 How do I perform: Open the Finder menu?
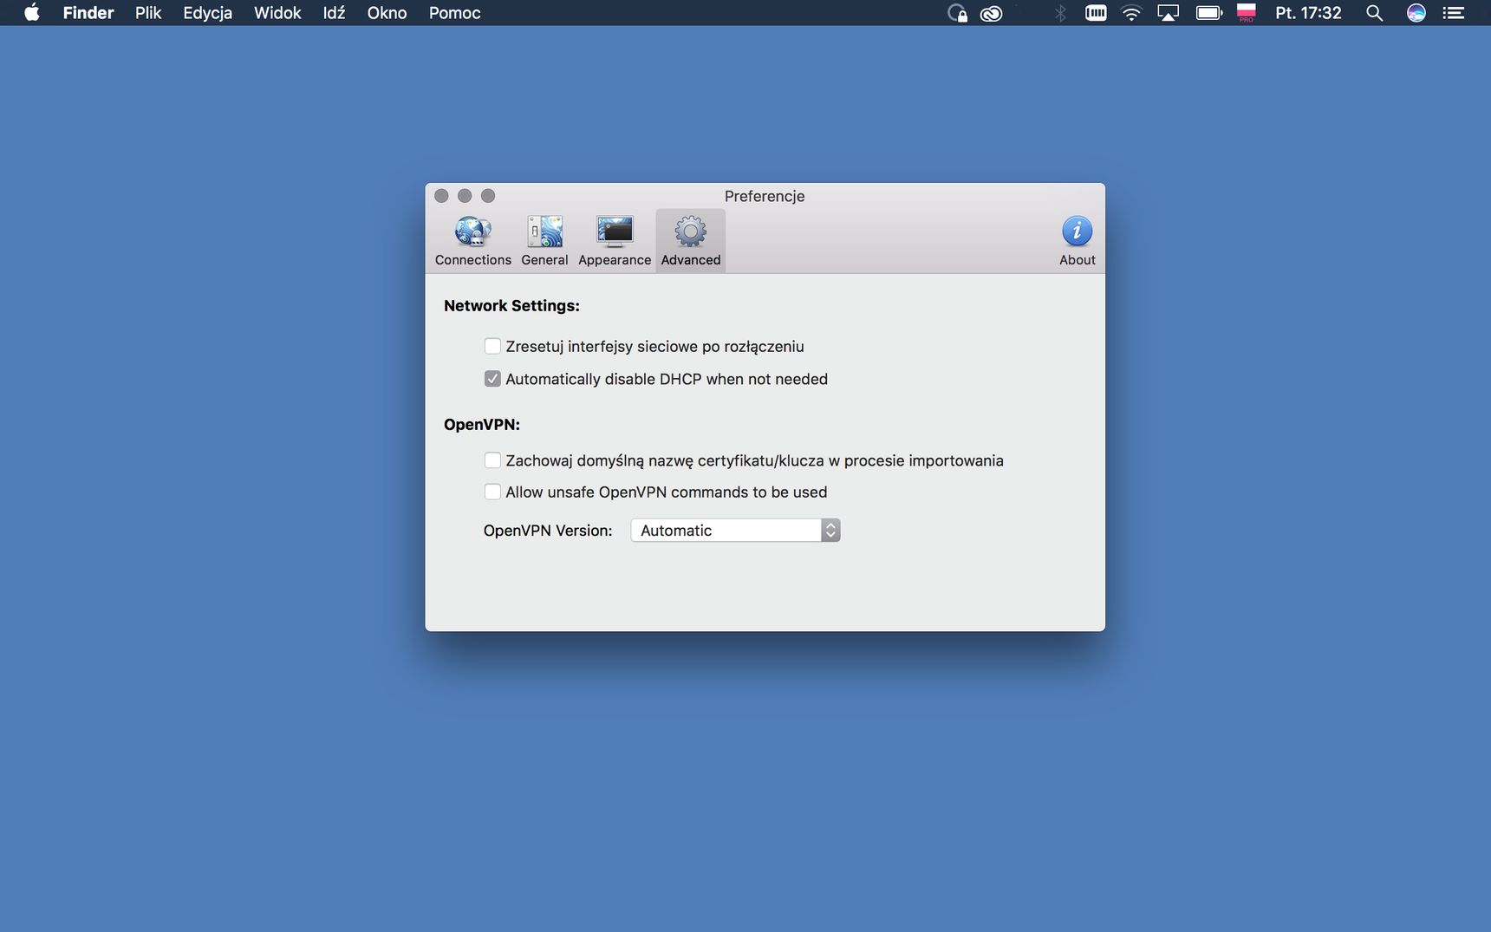tap(88, 13)
